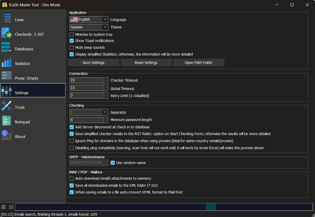Click the Proxy server rack icon
Screen dimensions: 315x217
6,76
